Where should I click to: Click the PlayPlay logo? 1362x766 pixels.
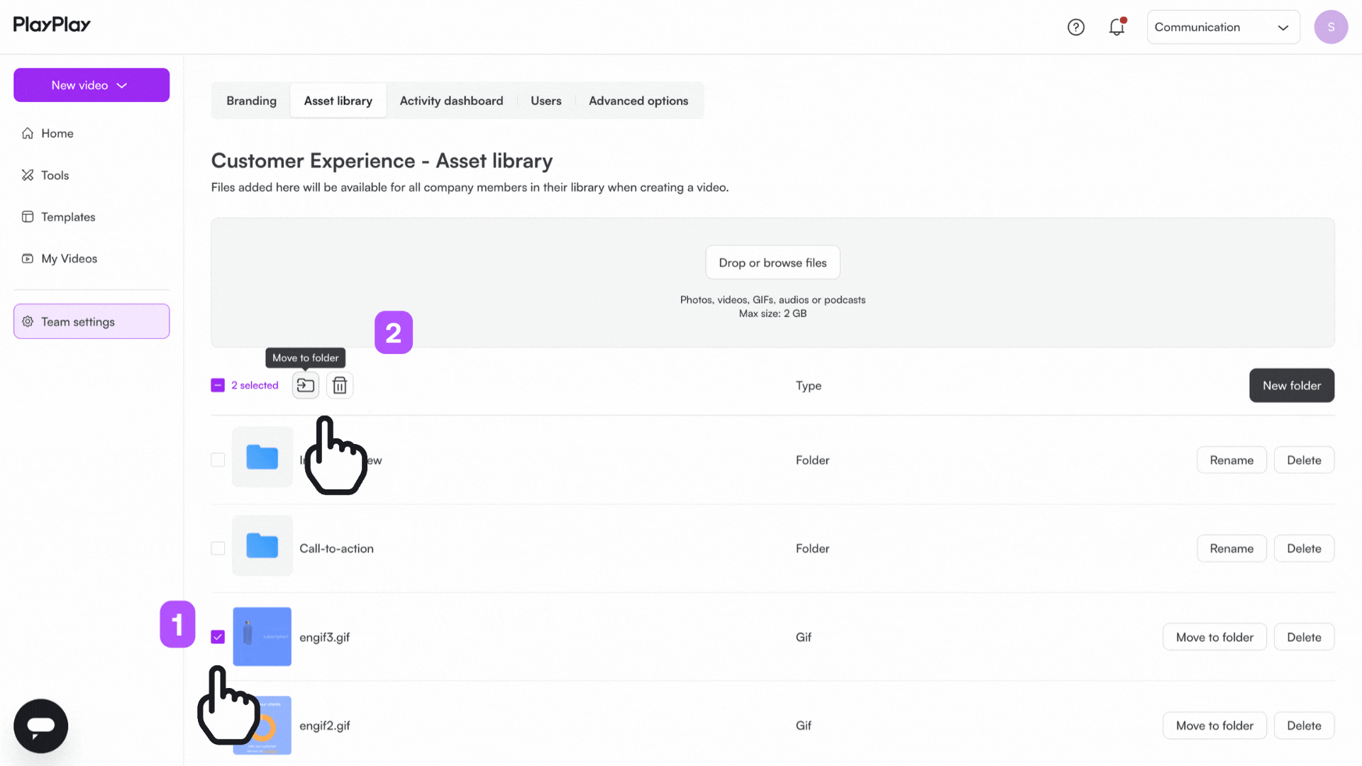tap(52, 25)
